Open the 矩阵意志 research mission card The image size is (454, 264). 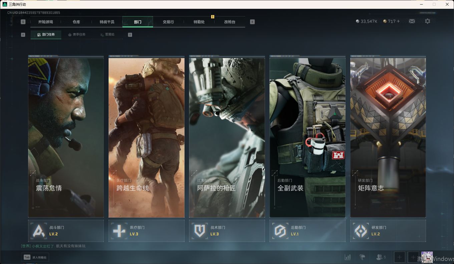388,137
